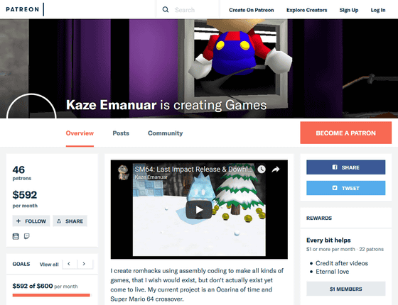Screen dimensions: 398x305
Task: Switch to the Posts tab
Action: pos(121,133)
